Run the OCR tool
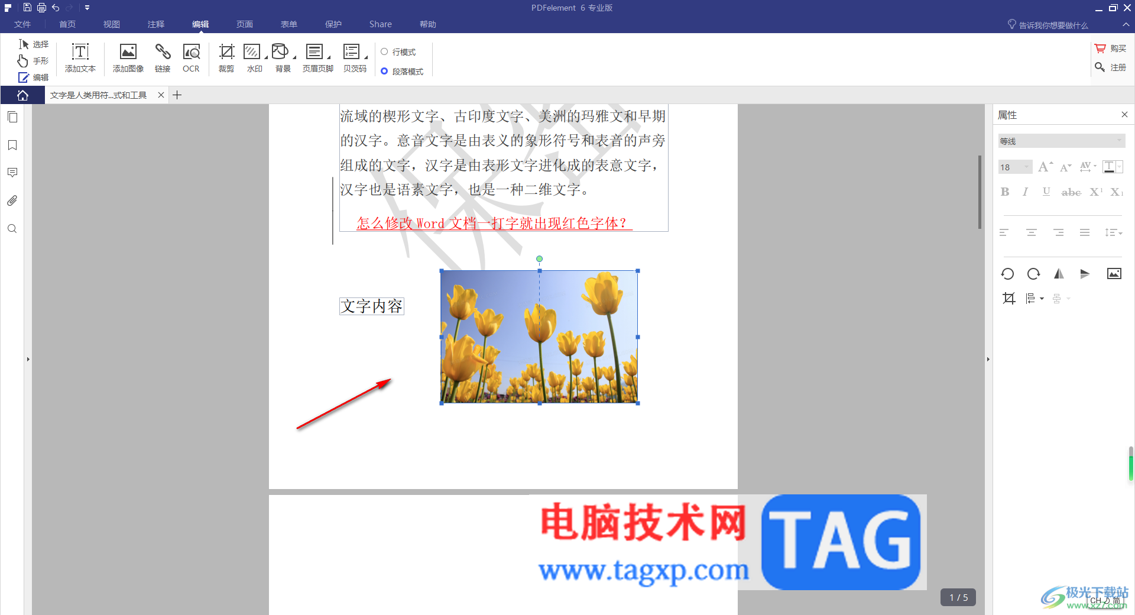The width and height of the screenshot is (1135, 615). pyautogui.click(x=191, y=58)
